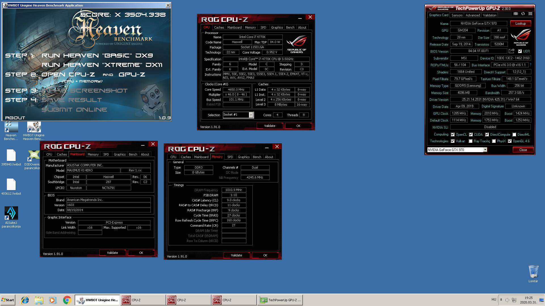This screenshot has width=545, height=306.
Task: Toggle the DirectCompute checkbox
Action: [487, 135]
